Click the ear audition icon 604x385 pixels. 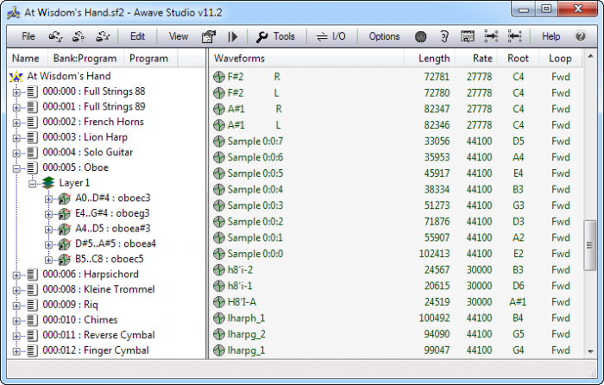[444, 37]
